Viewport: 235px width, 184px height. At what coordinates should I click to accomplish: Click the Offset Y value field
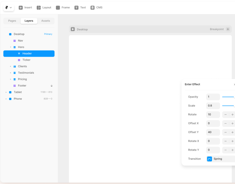[213, 132]
